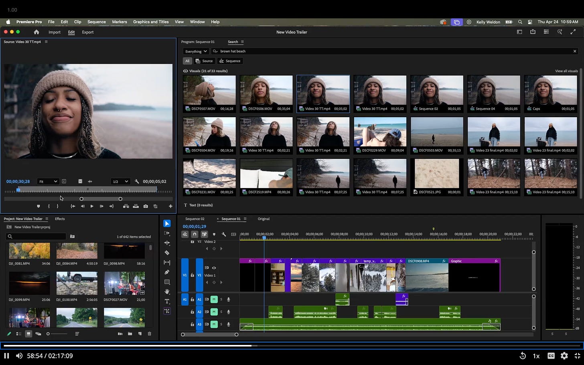Select the Pen tool in the tools panel

(167, 272)
